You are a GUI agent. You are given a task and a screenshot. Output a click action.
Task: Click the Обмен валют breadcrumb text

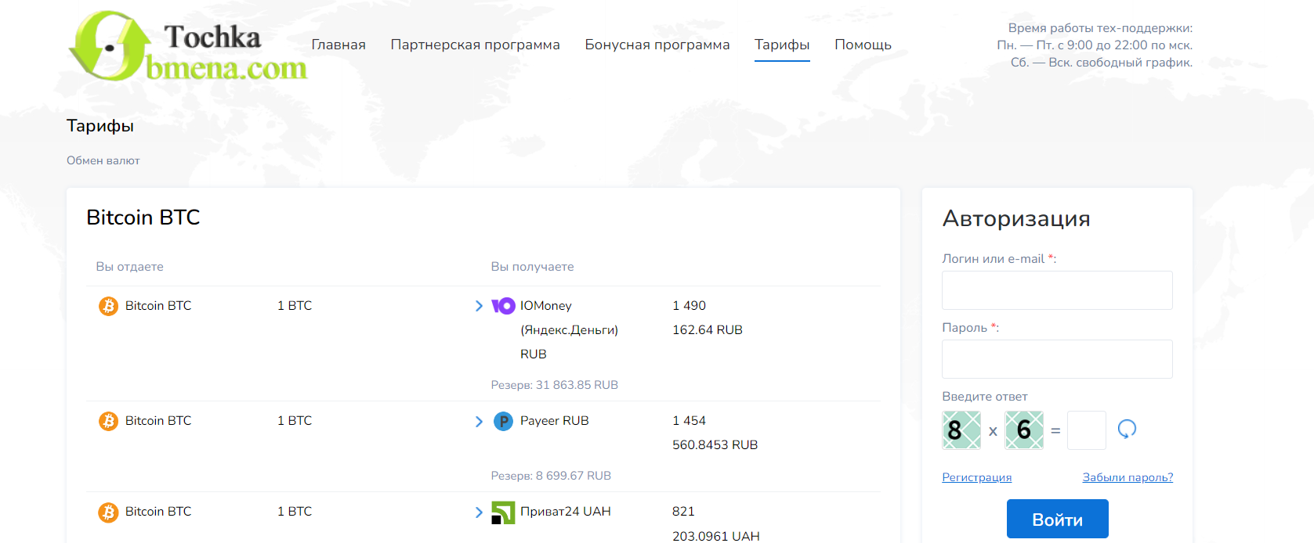click(103, 160)
